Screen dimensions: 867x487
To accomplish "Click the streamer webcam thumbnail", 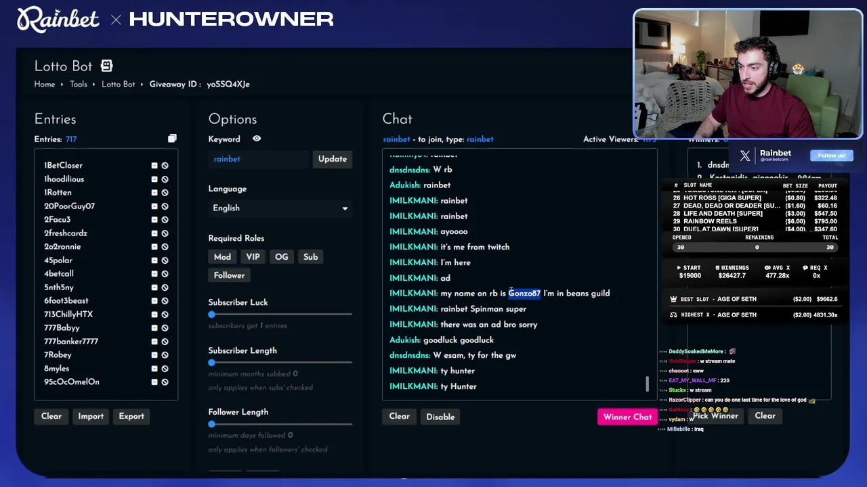I will coord(748,74).
